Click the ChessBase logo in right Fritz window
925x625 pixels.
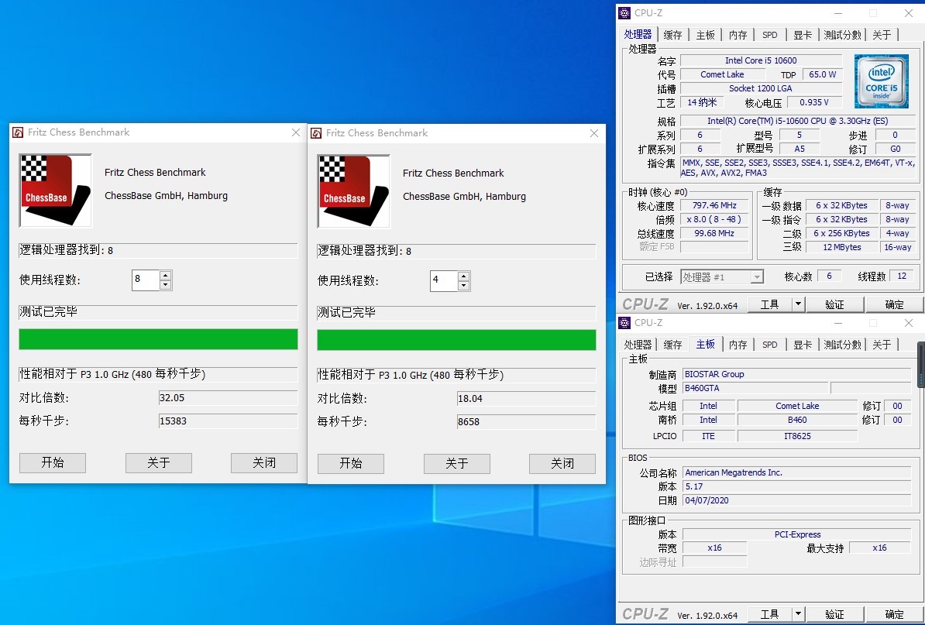(353, 191)
